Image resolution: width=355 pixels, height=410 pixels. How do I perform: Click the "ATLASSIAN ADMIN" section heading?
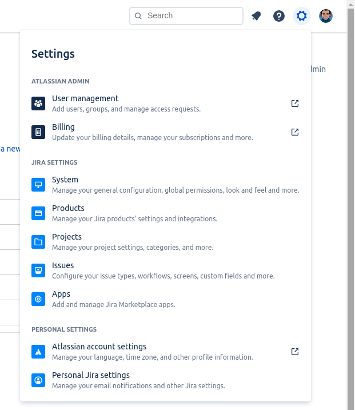tap(60, 81)
